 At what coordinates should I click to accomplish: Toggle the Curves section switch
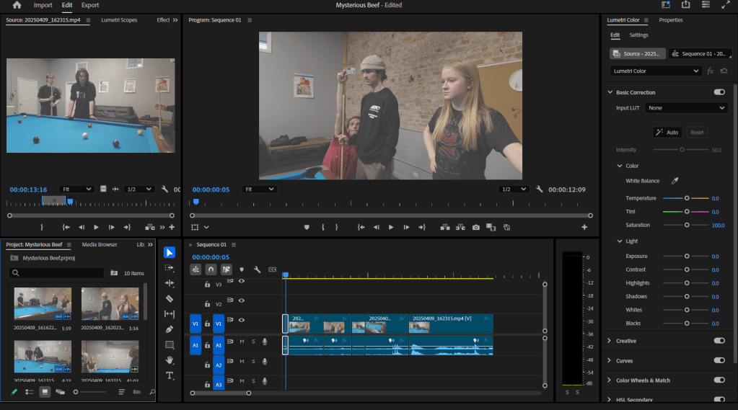[719, 360]
